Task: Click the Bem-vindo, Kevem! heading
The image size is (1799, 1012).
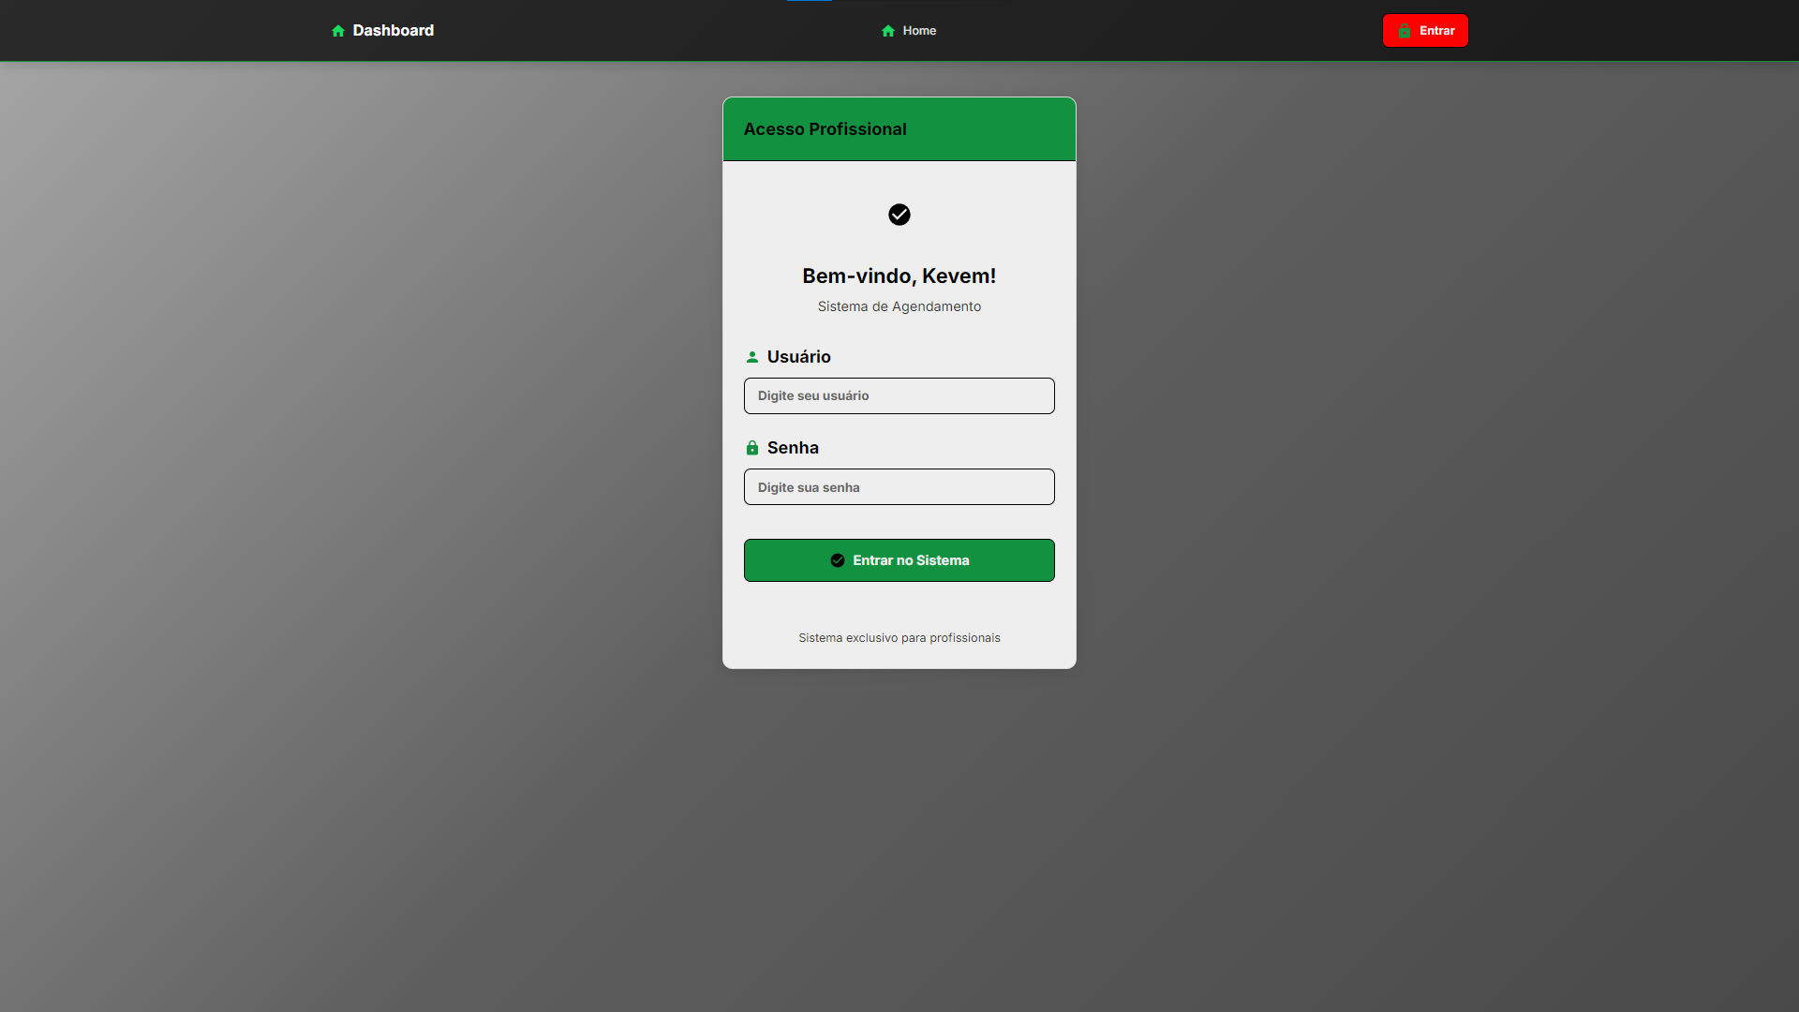Action: tap(899, 275)
